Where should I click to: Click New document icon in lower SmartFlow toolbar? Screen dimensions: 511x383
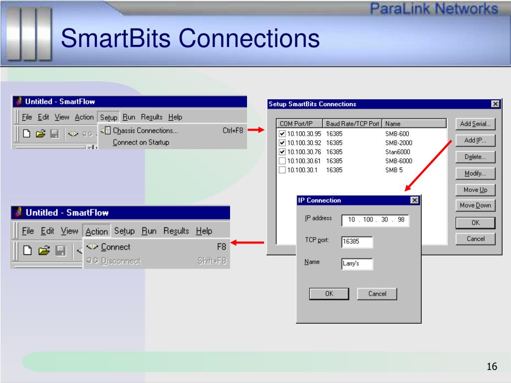(x=28, y=250)
